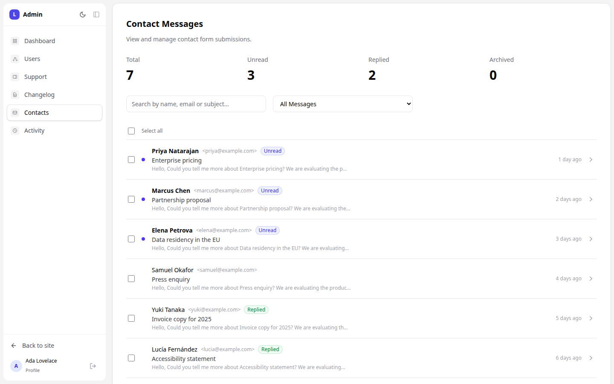Select the Priya Natarajan message checkbox
Image resolution: width=614 pixels, height=384 pixels.
pos(131,160)
